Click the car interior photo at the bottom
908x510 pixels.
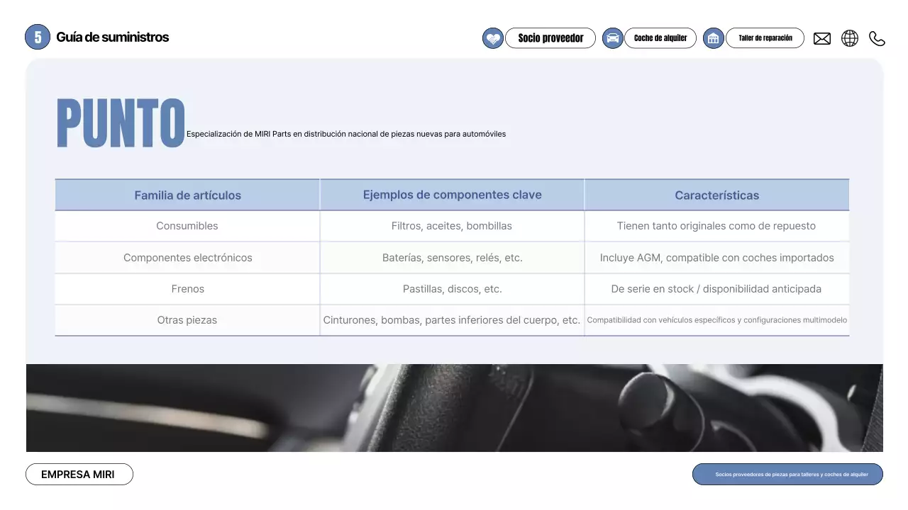coord(454,407)
